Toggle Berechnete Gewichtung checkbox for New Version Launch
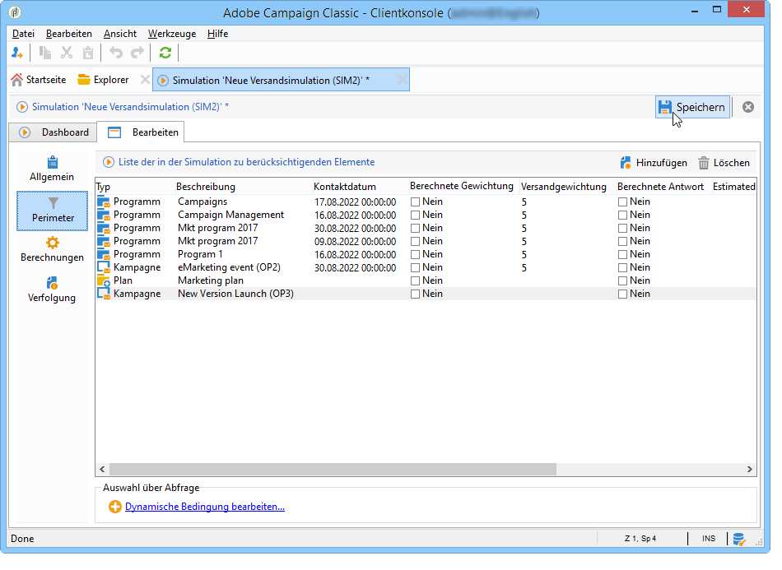This screenshot has width=782, height=570. click(415, 294)
